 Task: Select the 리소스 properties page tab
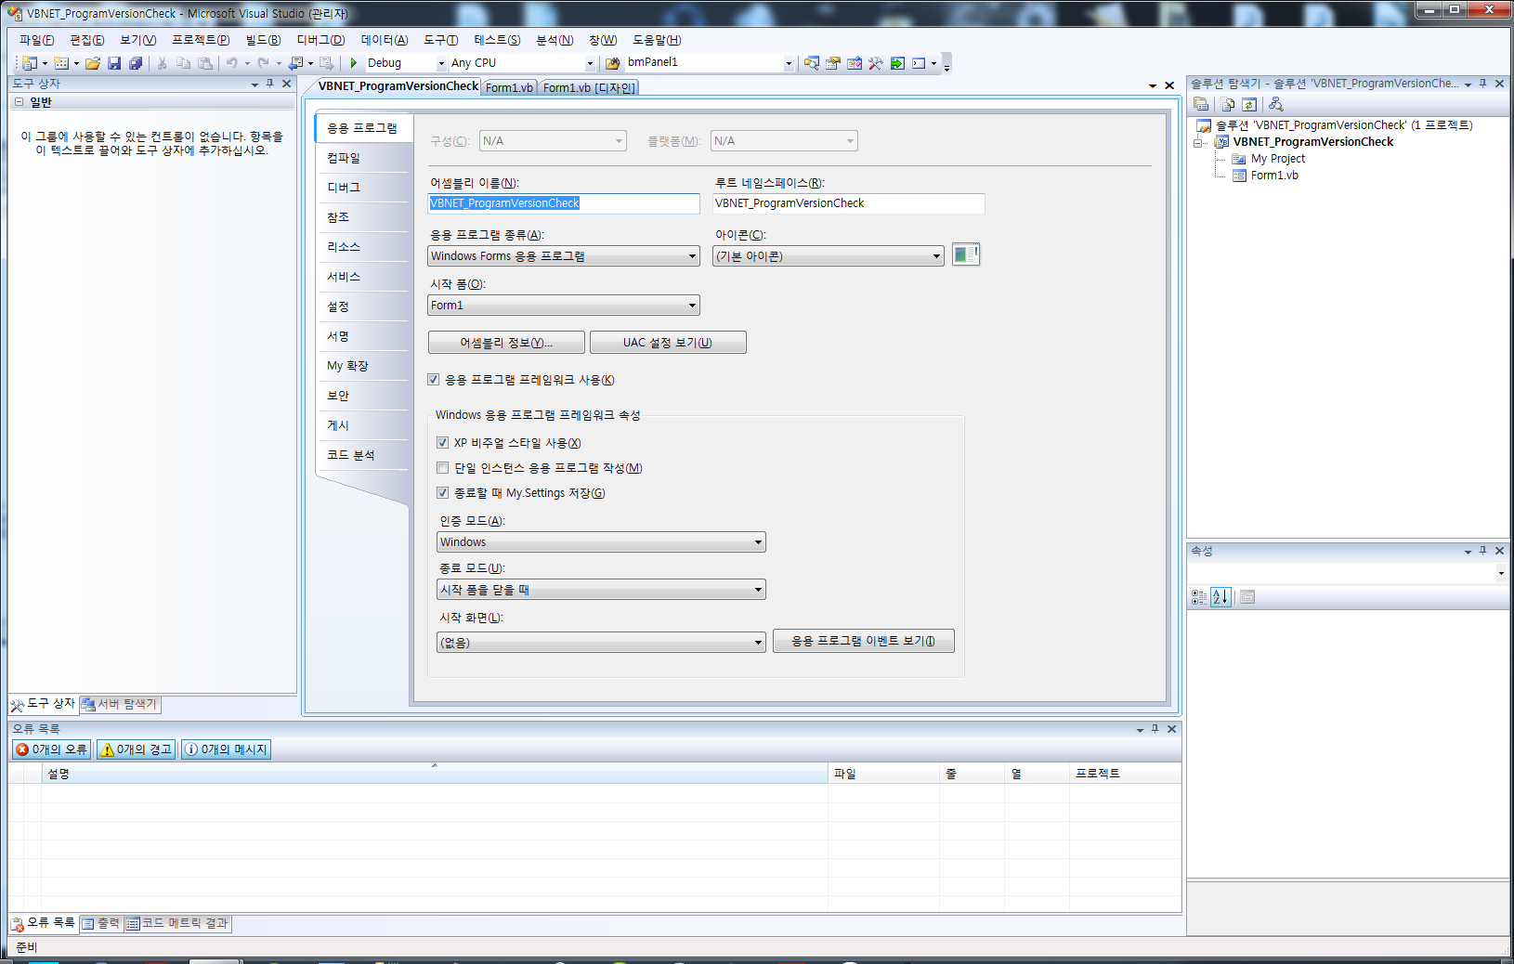click(362, 247)
